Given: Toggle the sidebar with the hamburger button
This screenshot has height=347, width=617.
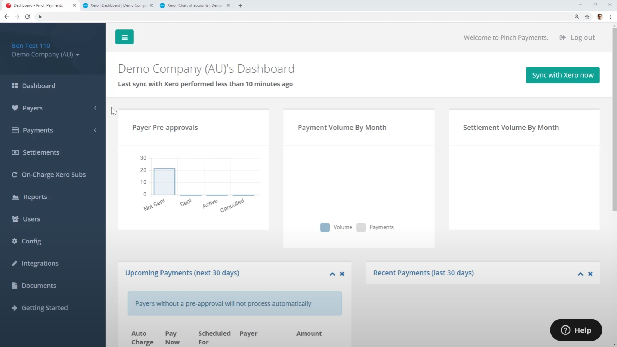Looking at the screenshot, I should (124, 37).
